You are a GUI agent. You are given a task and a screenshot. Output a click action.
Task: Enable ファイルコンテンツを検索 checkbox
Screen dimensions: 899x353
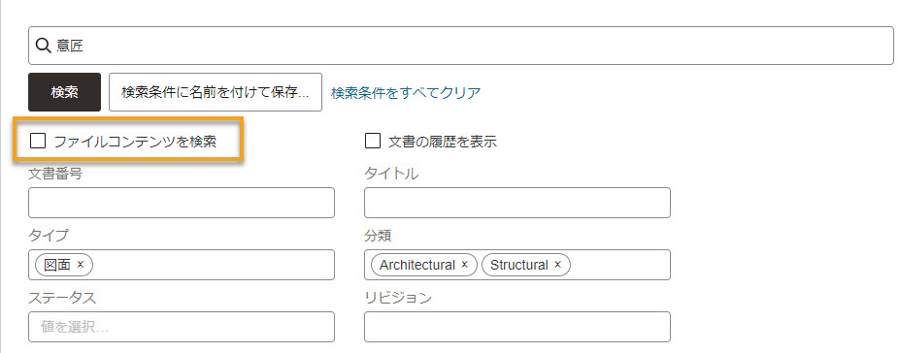point(38,141)
